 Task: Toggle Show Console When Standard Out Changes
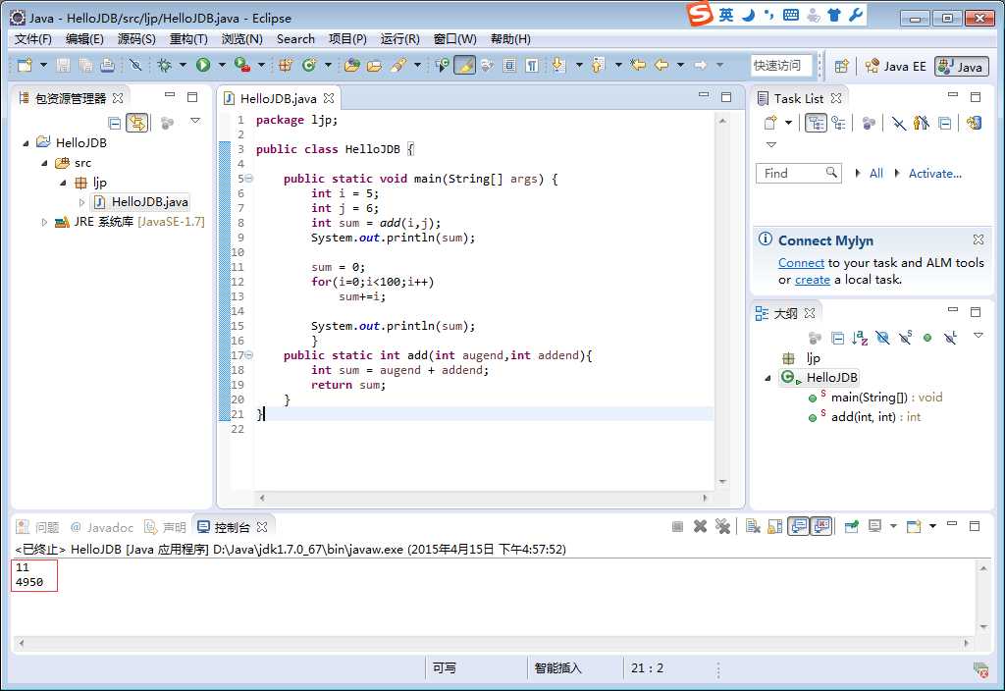(799, 527)
